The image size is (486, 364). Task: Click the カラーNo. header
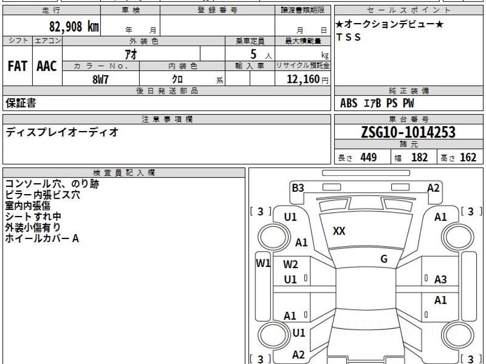pyautogui.click(x=101, y=66)
